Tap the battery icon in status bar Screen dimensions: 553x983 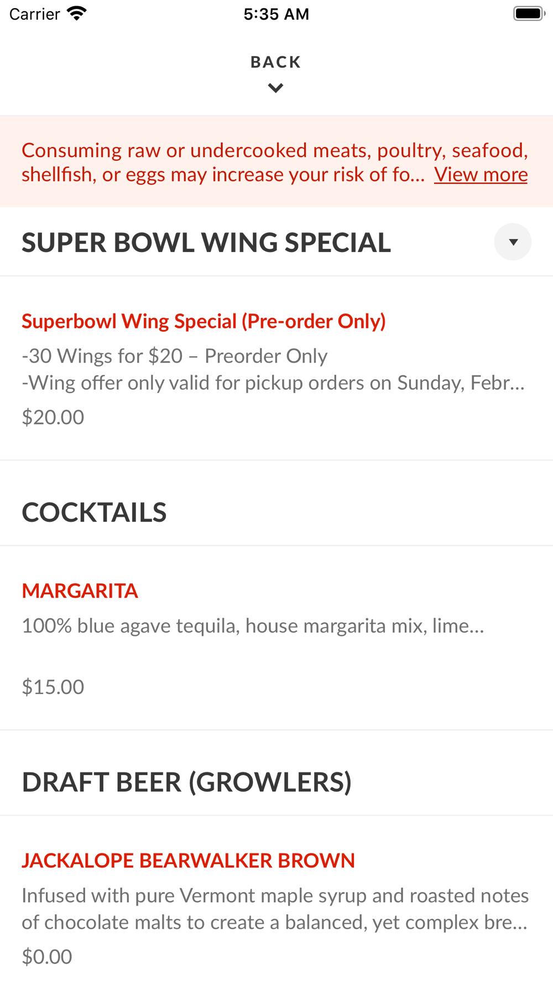529,14
